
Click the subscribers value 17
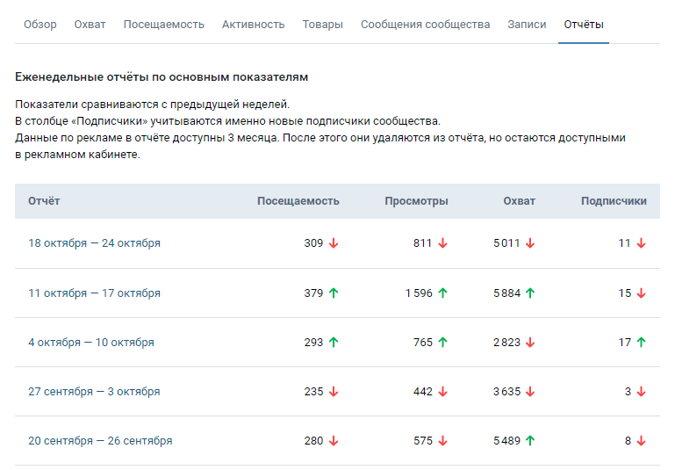pyautogui.click(x=625, y=343)
